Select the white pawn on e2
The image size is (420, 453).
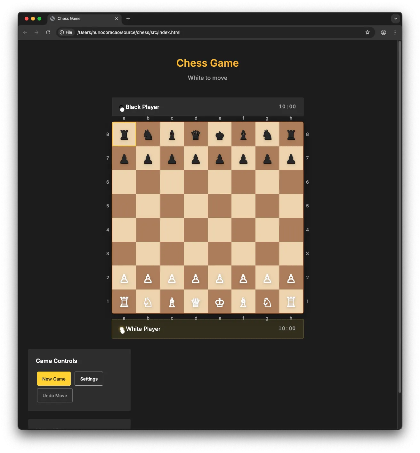point(220,278)
